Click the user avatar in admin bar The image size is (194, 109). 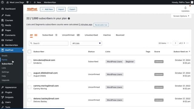tap(192, 2)
